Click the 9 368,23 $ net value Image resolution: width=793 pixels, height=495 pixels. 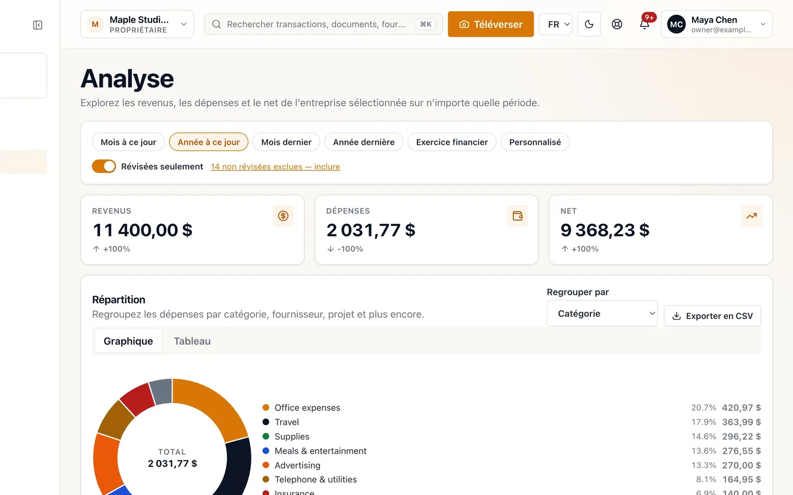point(605,230)
